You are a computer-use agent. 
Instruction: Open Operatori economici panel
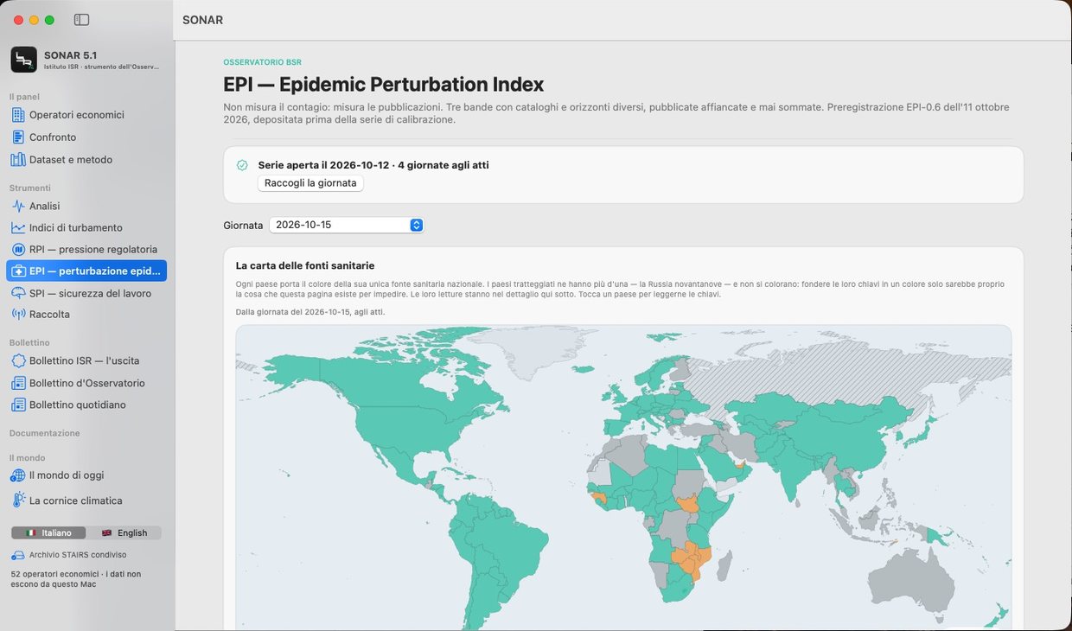pyautogui.click(x=86, y=115)
